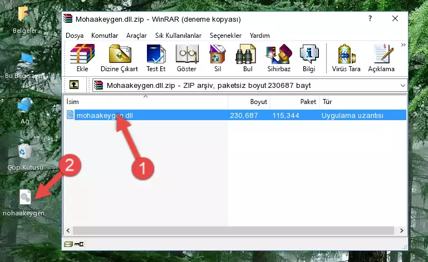Click the Dizine Çıkart extract icon
The image size is (428, 262).
[119, 58]
